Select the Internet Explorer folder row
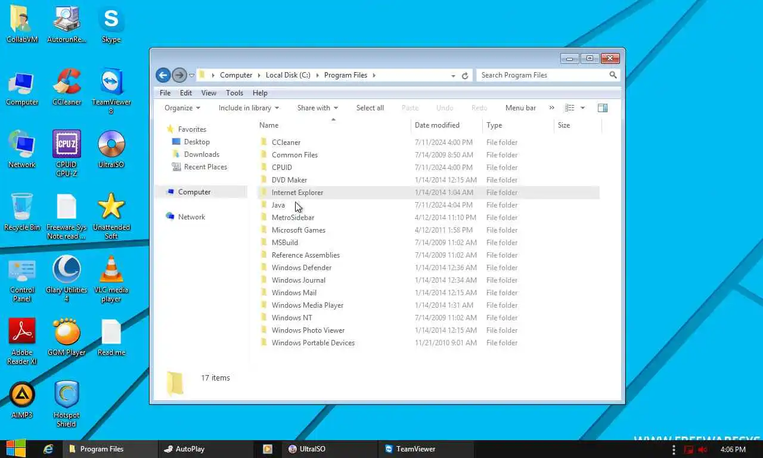 pos(428,193)
